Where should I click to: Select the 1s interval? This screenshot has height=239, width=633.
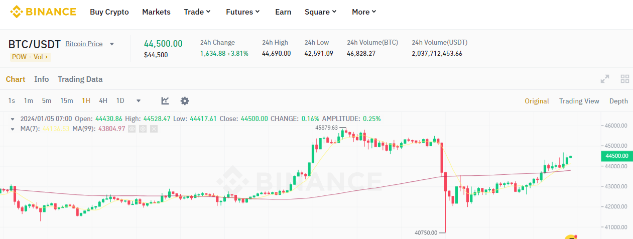coord(12,101)
